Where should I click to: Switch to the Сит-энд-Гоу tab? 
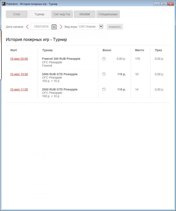point(62,14)
